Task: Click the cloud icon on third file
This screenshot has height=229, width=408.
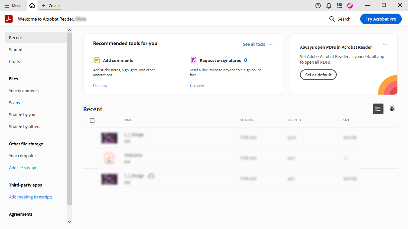Action: click(151, 176)
